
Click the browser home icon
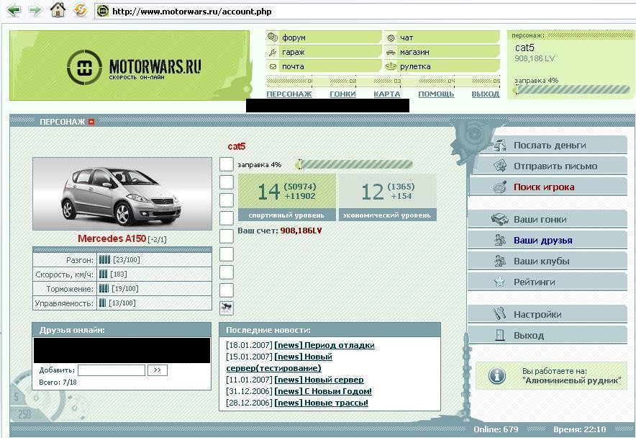tap(58, 10)
